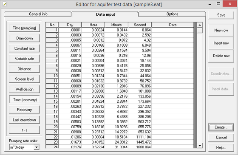
Task: Select Second cell 6.048
Action: 140,45
